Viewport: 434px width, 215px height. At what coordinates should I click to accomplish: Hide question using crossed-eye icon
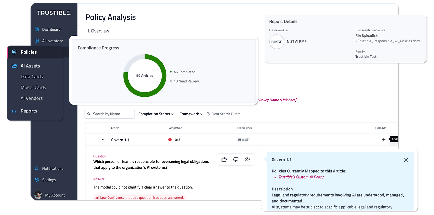point(247,159)
